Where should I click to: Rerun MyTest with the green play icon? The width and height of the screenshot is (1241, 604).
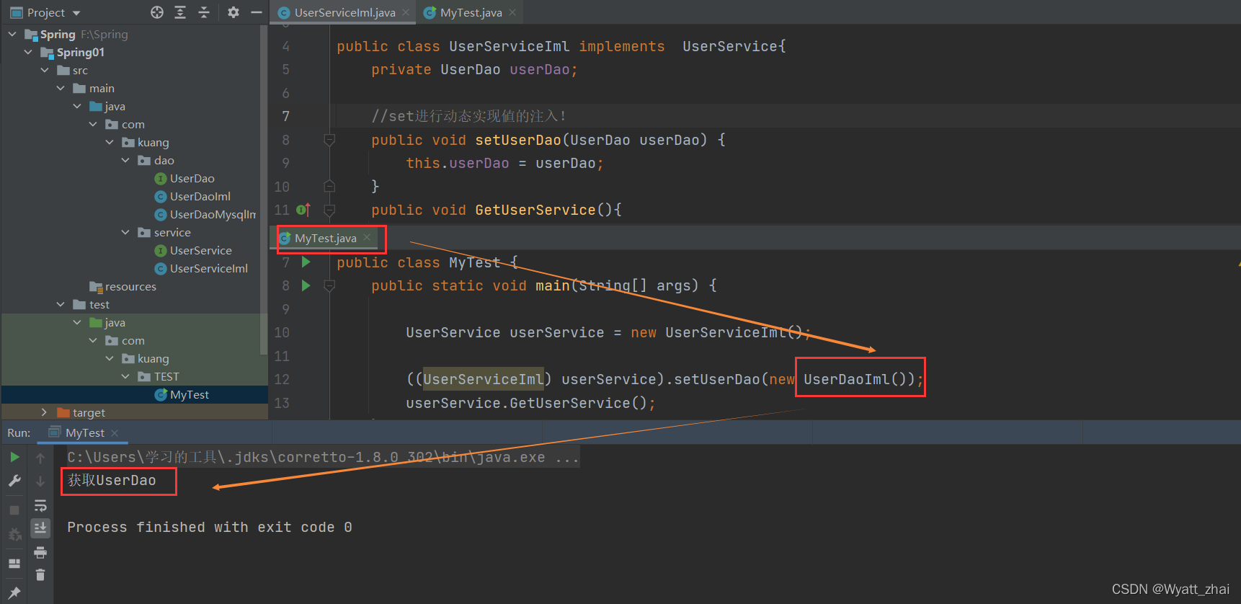pos(14,457)
